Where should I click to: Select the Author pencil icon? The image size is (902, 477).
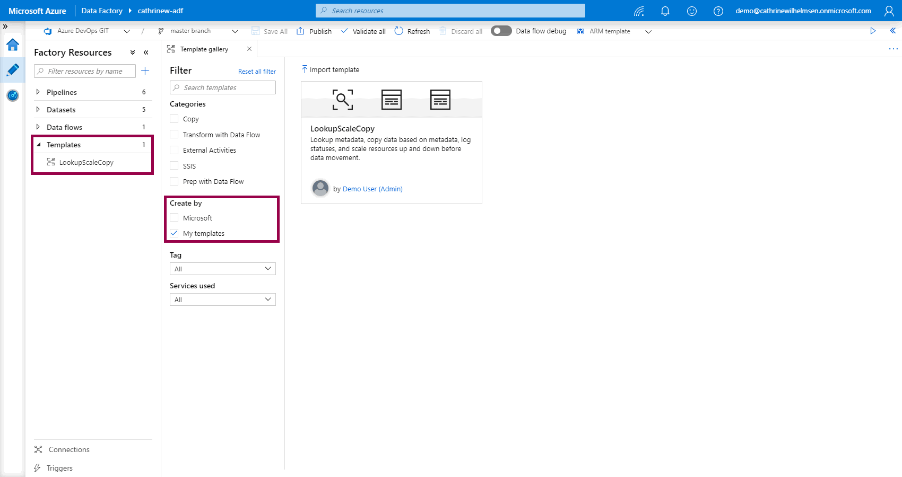coord(13,70)
